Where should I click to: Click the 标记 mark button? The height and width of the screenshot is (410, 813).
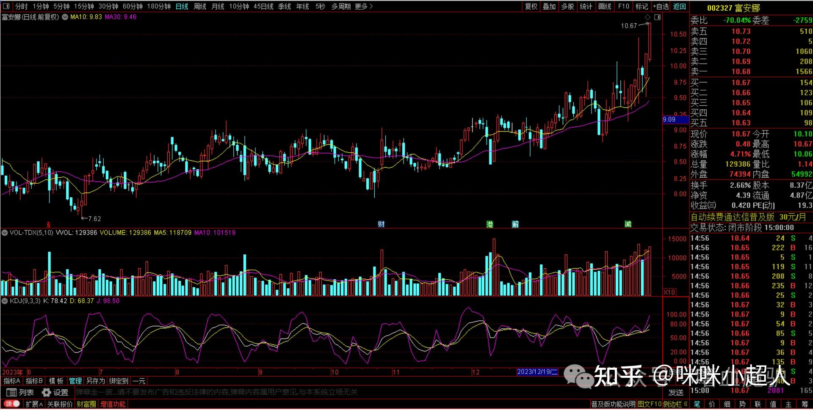pyautogui.click(x=642, y=6)
